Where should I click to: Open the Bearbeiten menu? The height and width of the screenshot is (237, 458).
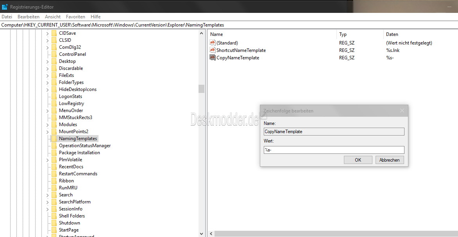29,17
